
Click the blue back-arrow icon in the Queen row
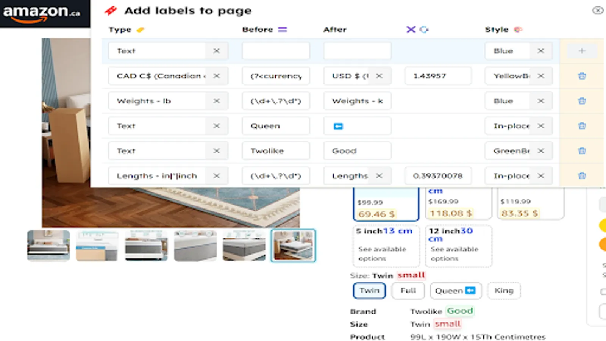[339, 125]
